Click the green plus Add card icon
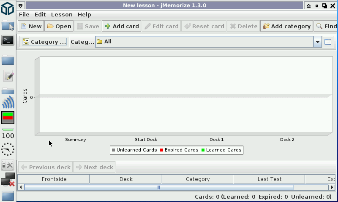The width and height of the screenshot is (338, 202). tap(108, 26)
